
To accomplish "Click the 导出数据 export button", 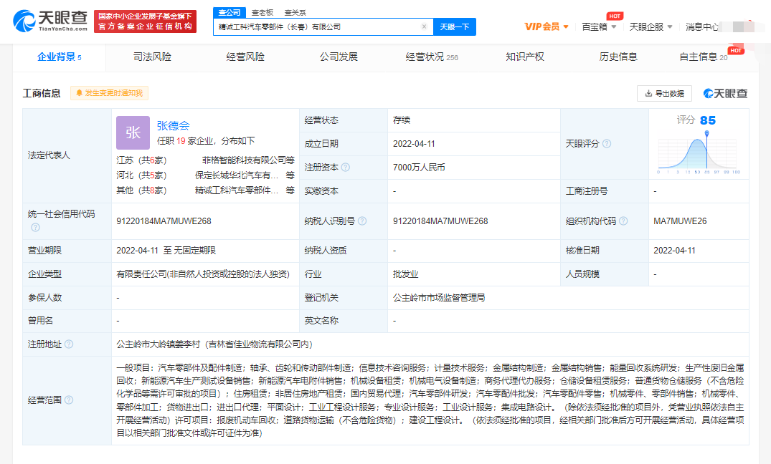I will (664, 93).
